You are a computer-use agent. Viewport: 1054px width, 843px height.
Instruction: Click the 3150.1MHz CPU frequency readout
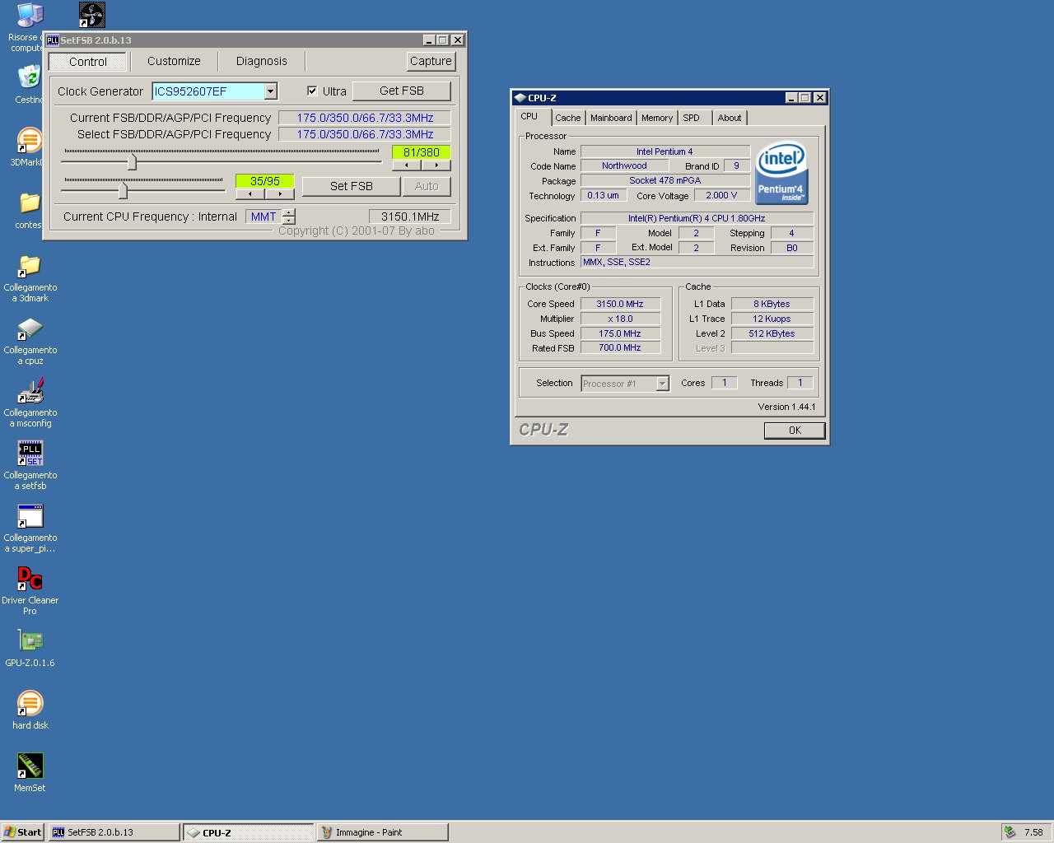tap(410, 217)
